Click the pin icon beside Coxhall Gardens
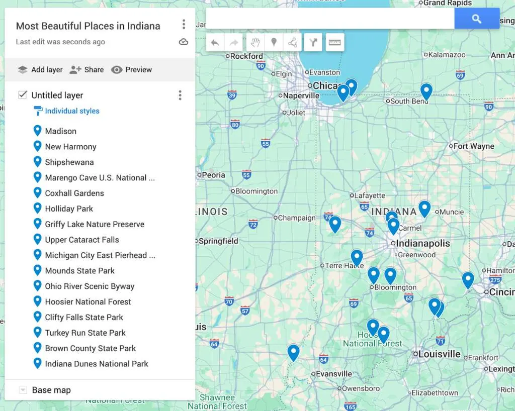Viewport: 515px width, 411px height. [x=37, y=192]
